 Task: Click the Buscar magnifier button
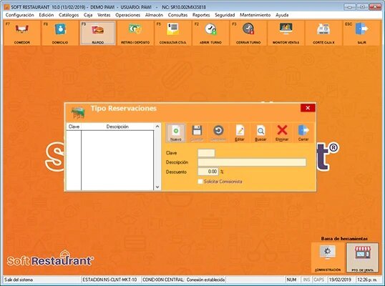coord(260,133)
